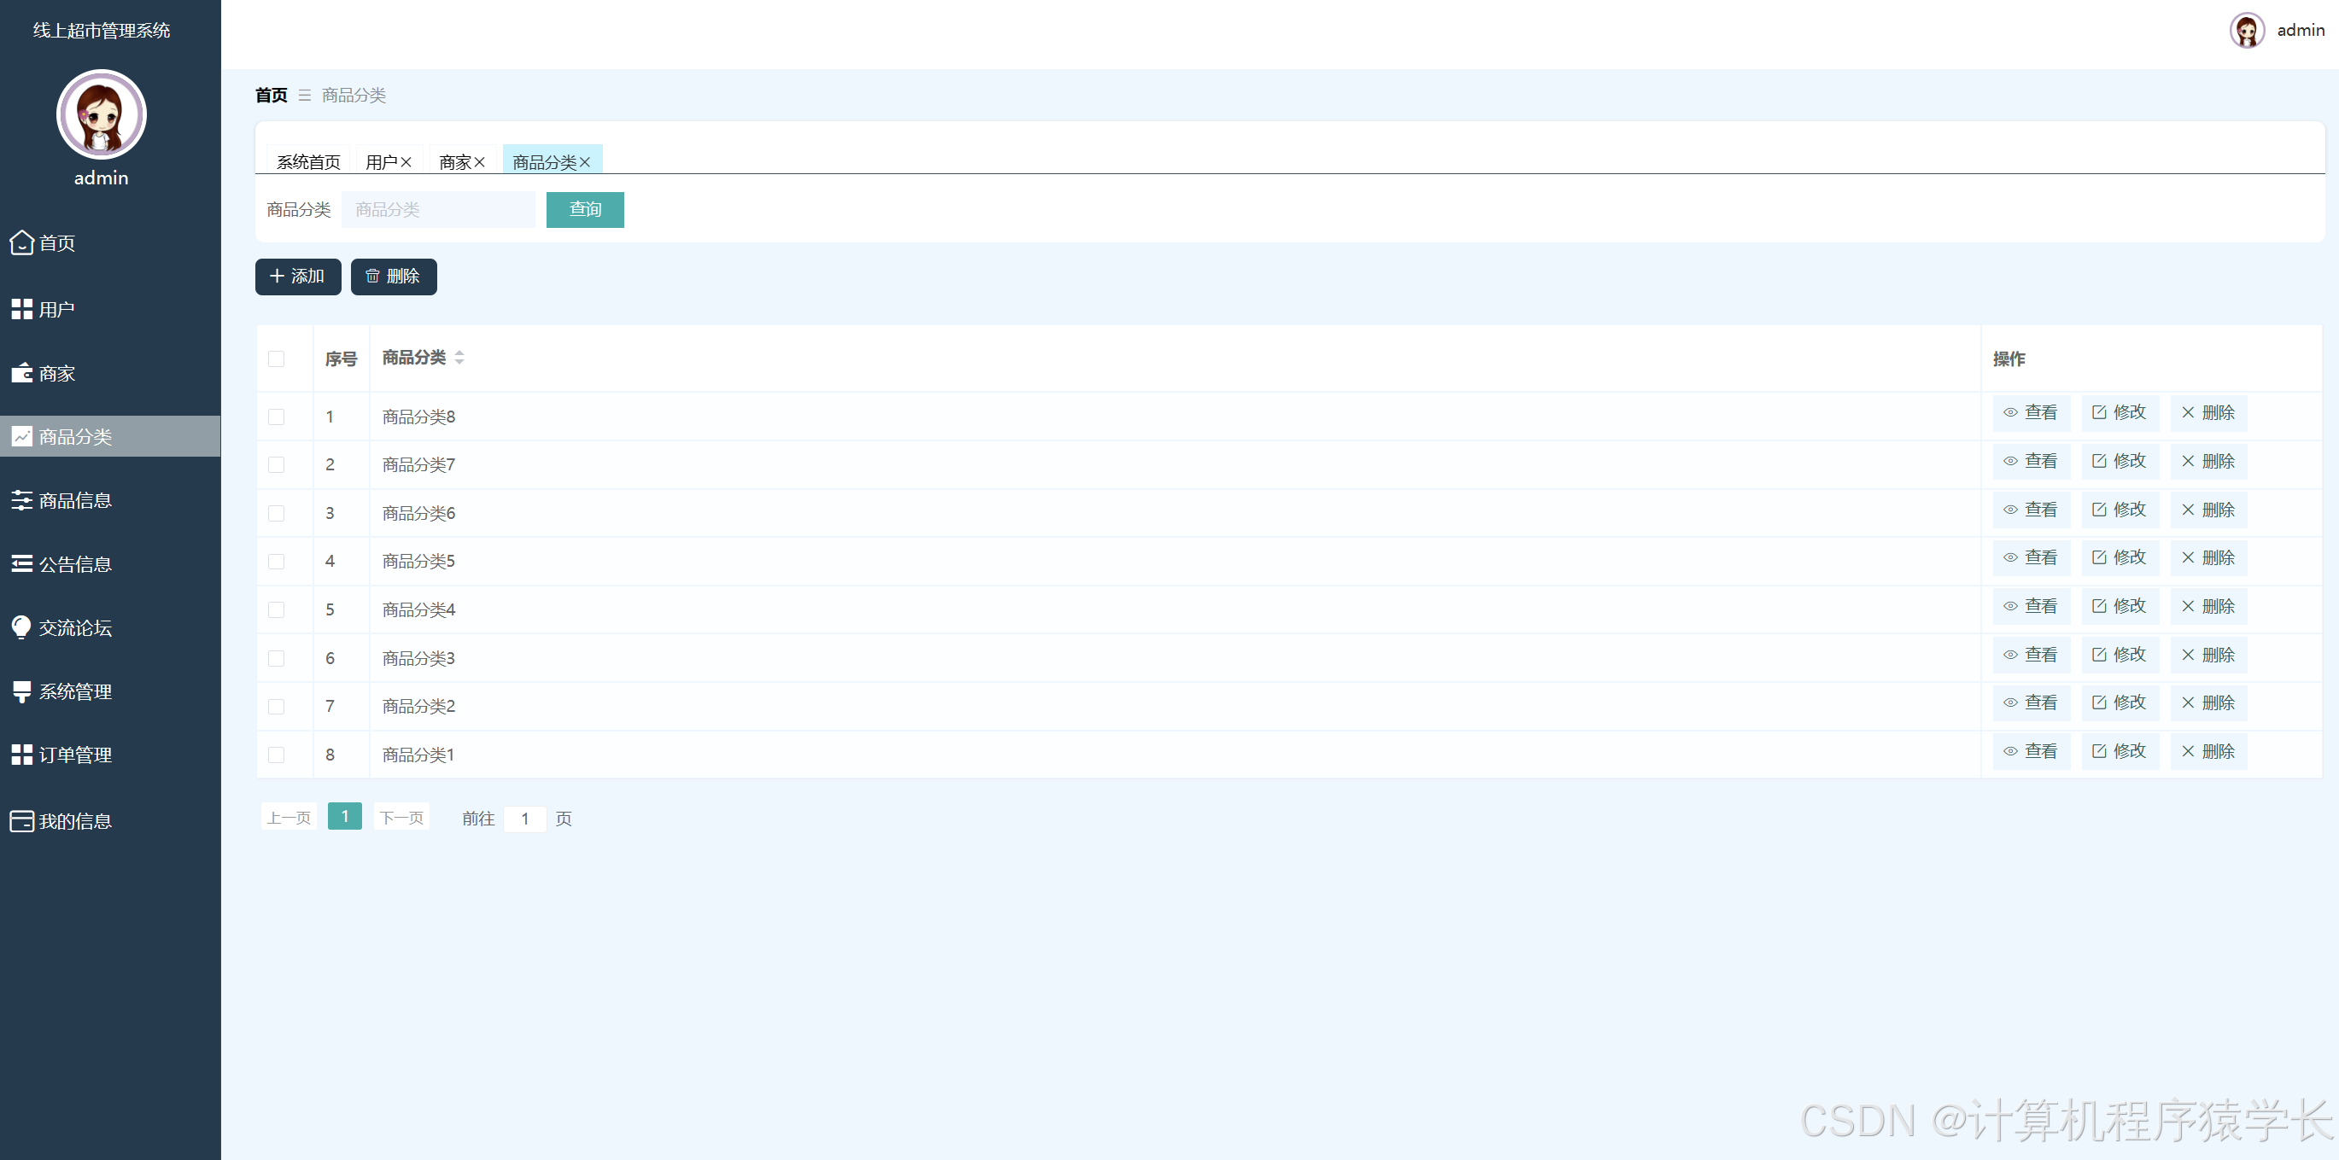Viewport: 2339px width, 1160px height.
Task: View details of 商品分类7 with 查看
Action: 2032,461
